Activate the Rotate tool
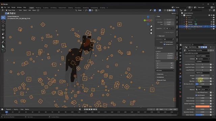Screen dimensions: 216x121 (3, 30)
